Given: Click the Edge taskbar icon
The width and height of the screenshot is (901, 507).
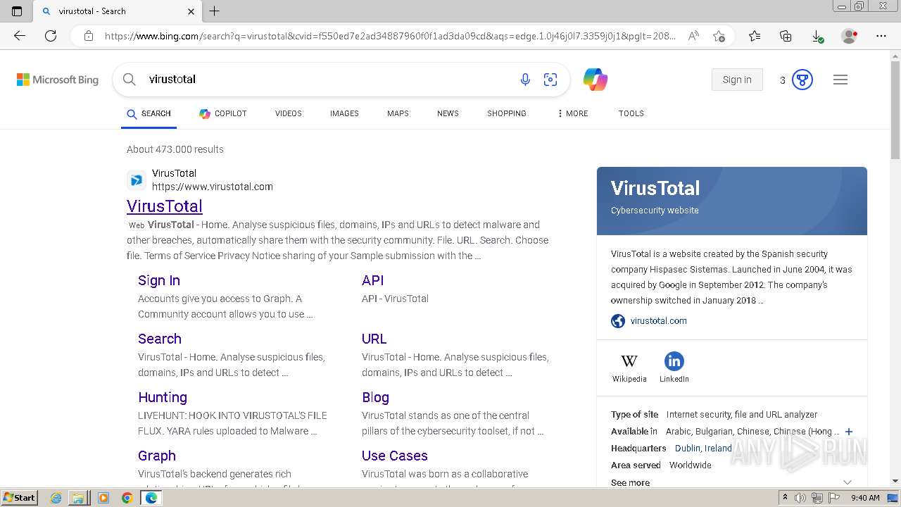Looking at the screenshot, I should click(x=151, y=498).
